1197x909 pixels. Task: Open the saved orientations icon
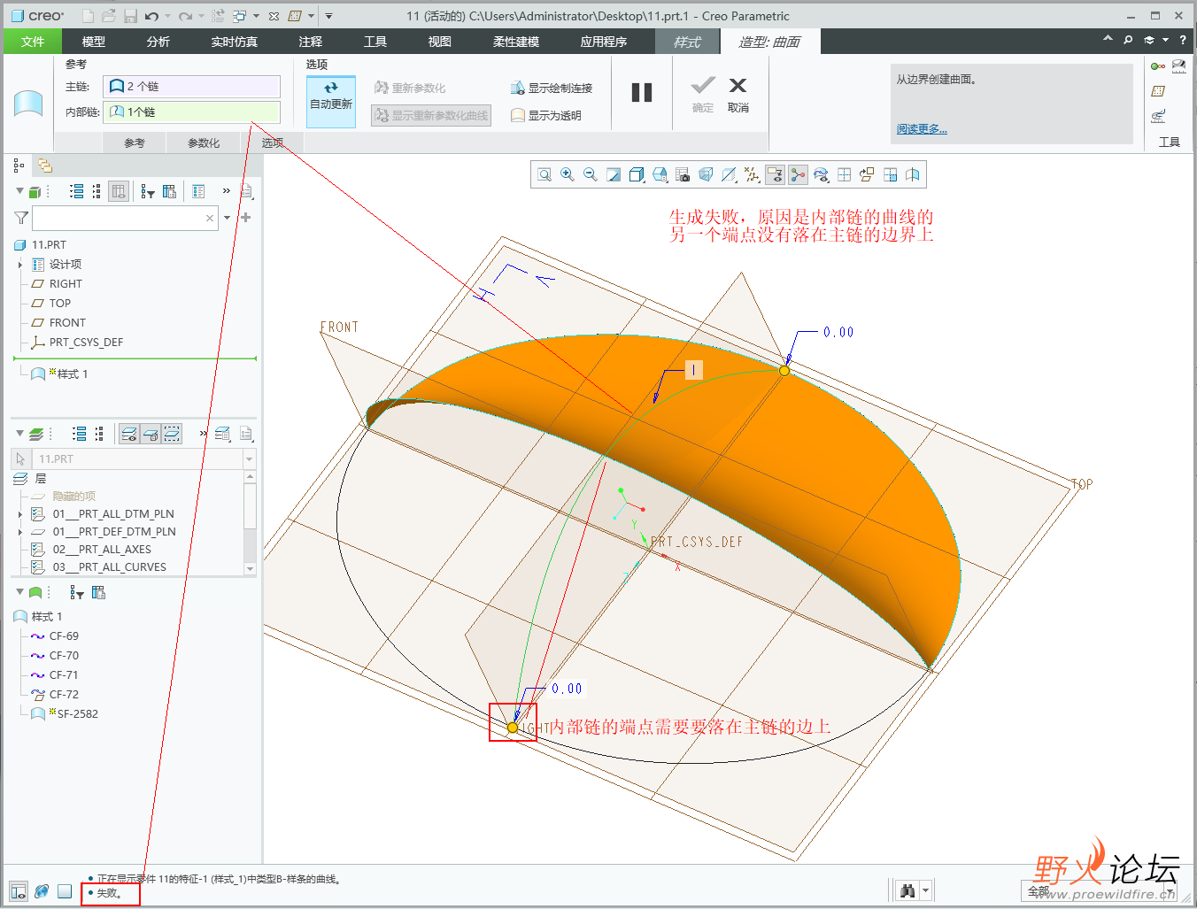(x=660, y=175)
